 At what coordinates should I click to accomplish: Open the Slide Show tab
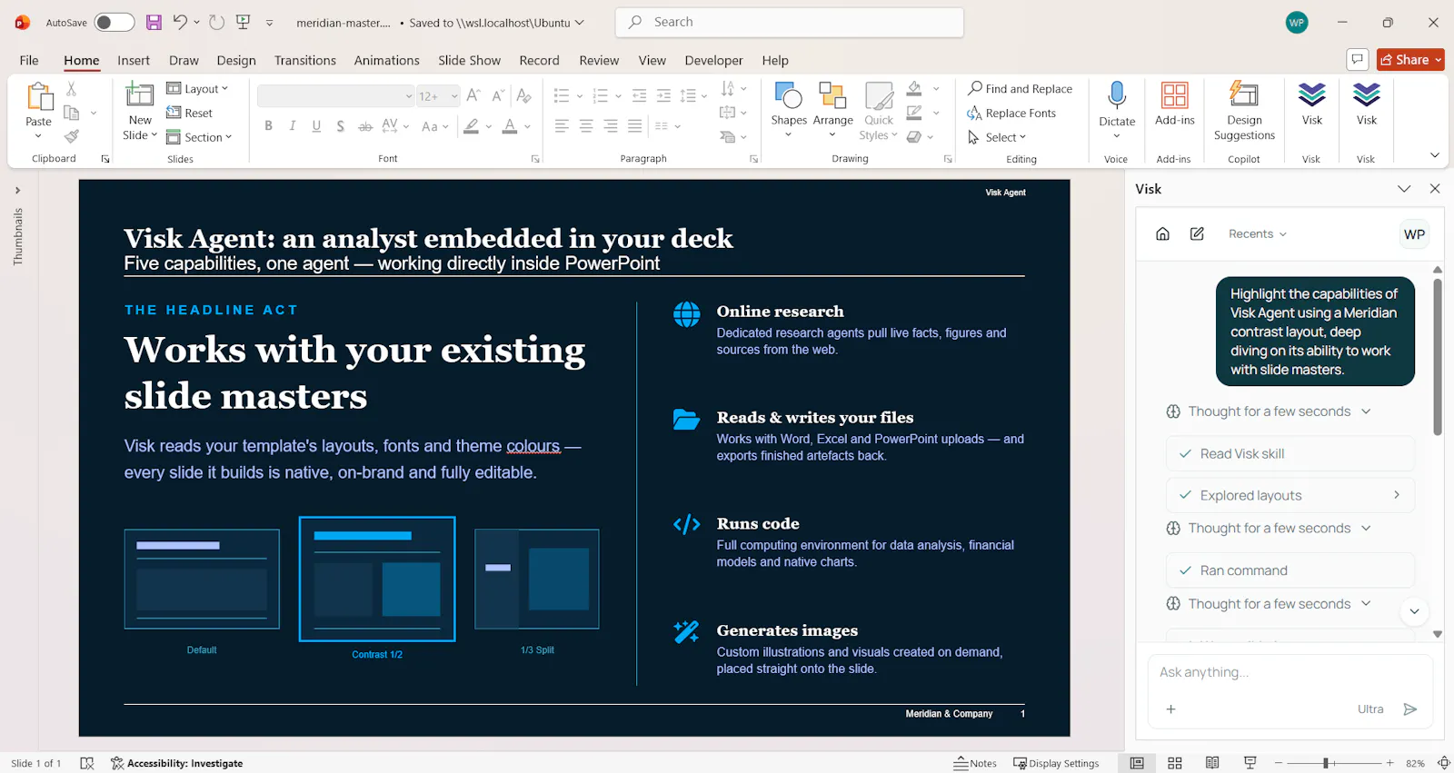point(469,60)
